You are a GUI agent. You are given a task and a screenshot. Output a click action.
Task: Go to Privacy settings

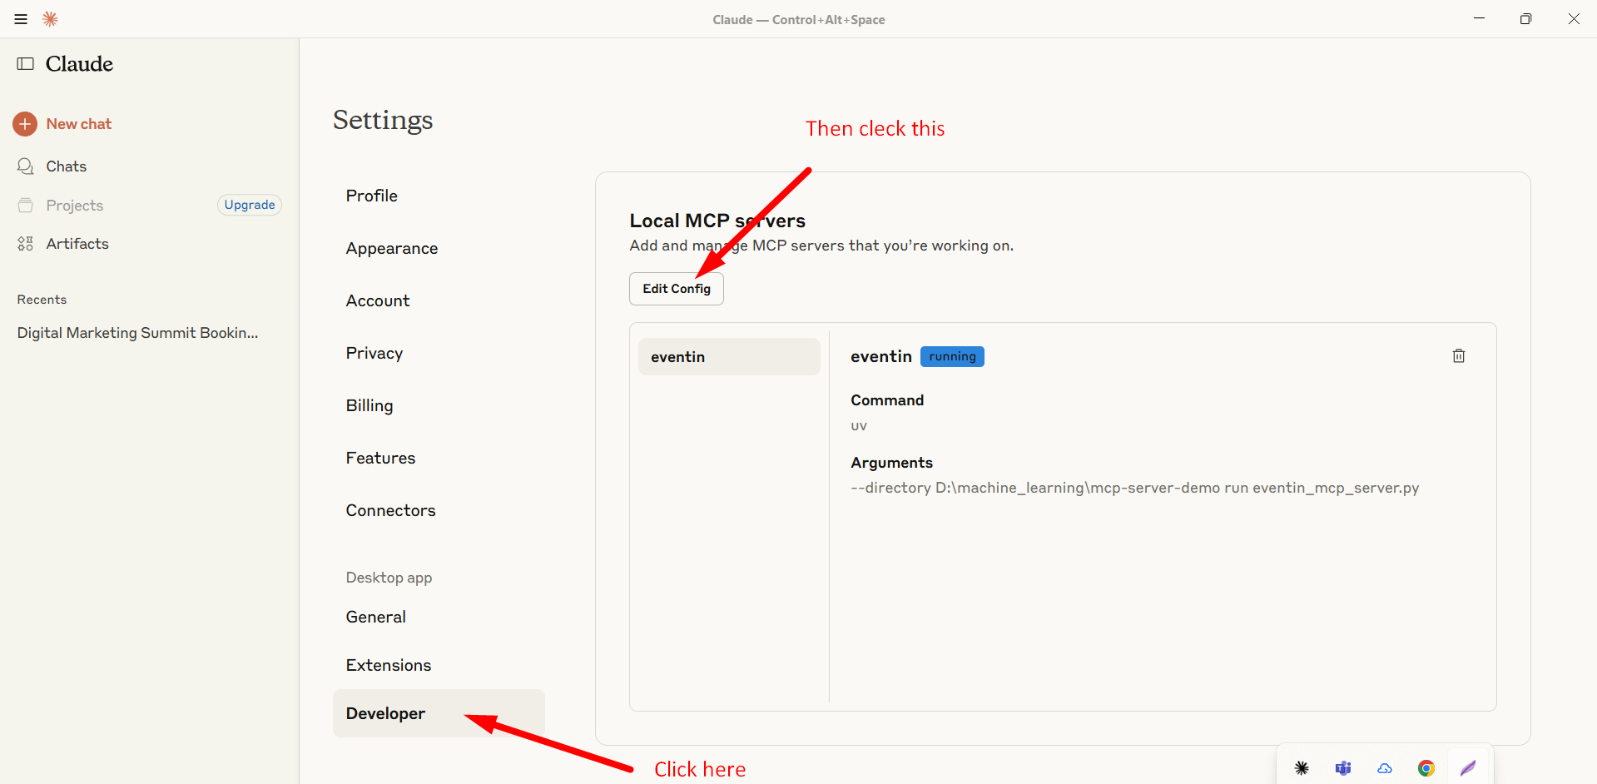coord(374,353)
